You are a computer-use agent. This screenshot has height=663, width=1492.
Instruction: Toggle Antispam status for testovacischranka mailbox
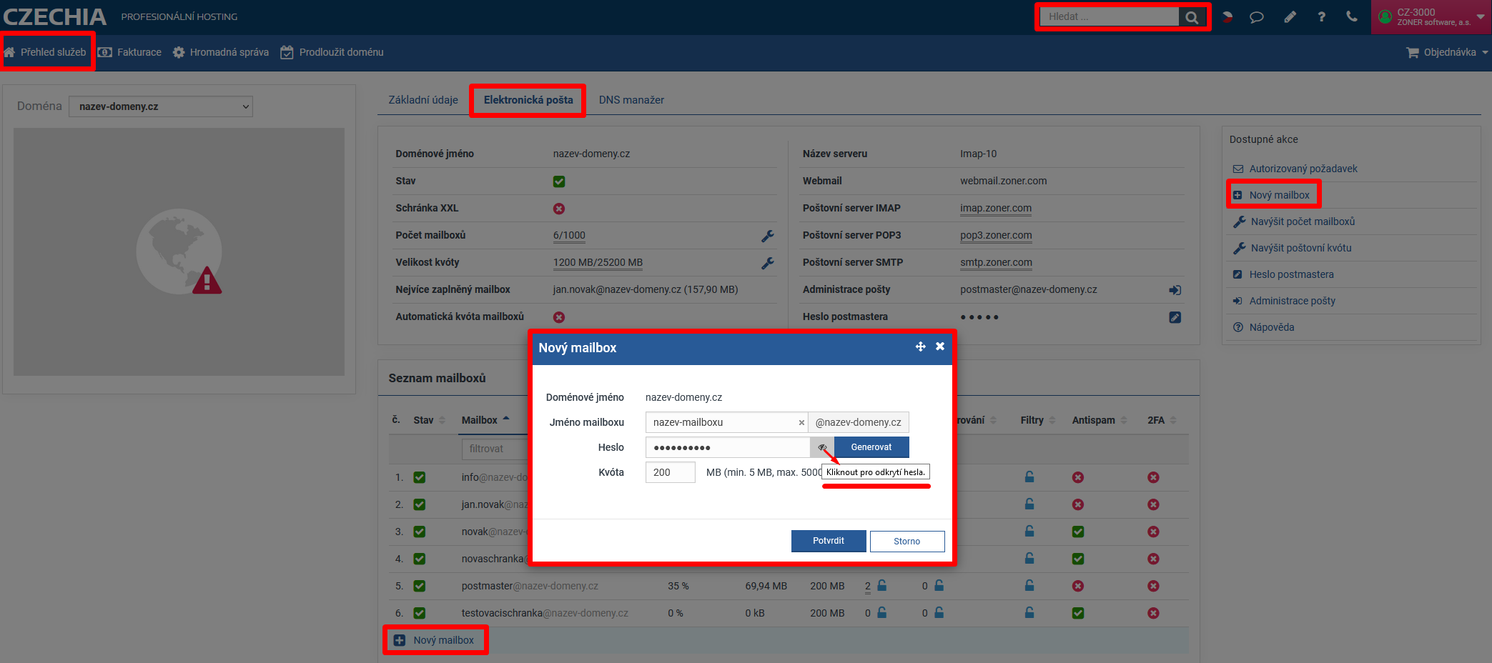[x=1077, y=613]
